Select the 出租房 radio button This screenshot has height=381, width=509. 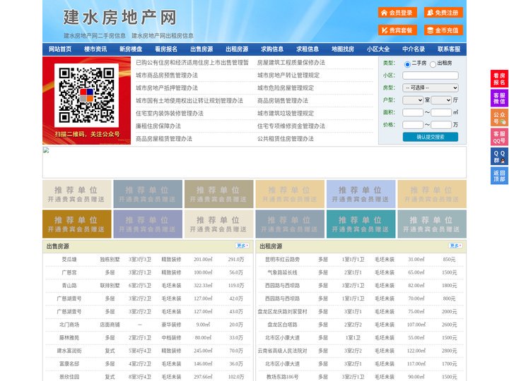click(x=433, y=64)
